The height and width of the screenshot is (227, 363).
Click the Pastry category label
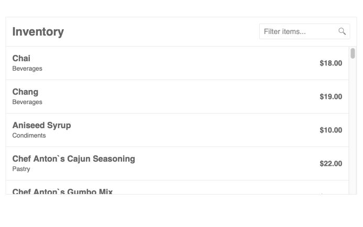point(21,169)
